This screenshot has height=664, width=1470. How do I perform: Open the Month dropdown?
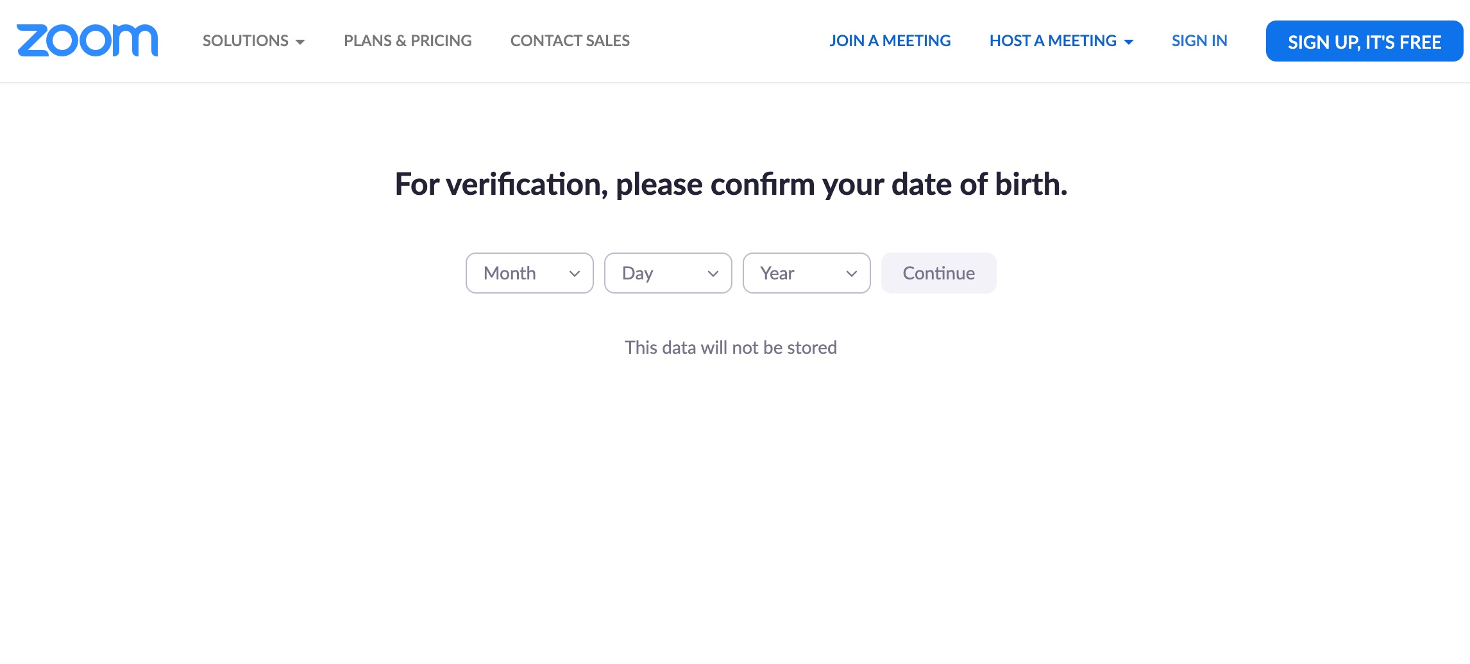pyautogui.click(x=530, y=273)
